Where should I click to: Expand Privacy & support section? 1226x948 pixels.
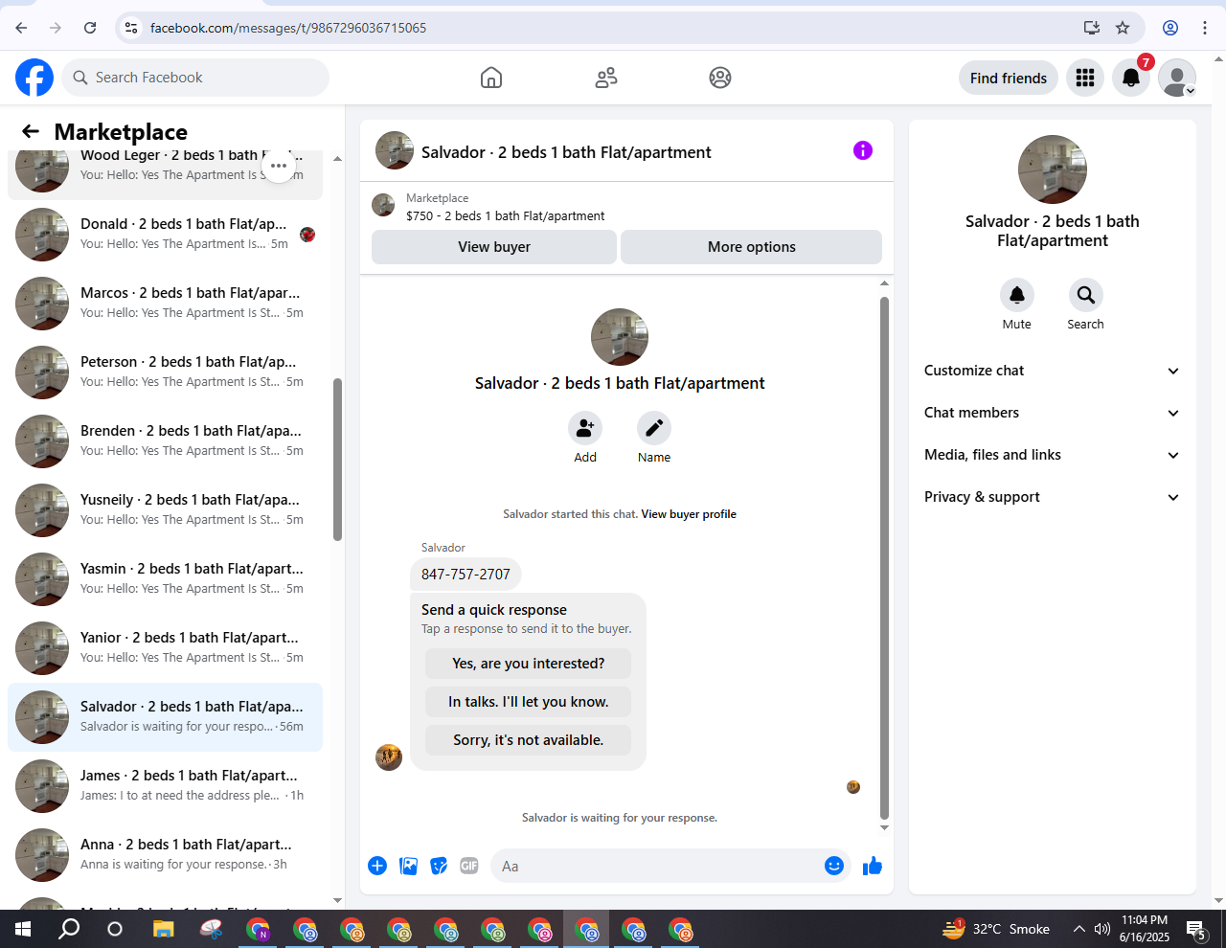pyautogui.click(x=1053, y=497)
